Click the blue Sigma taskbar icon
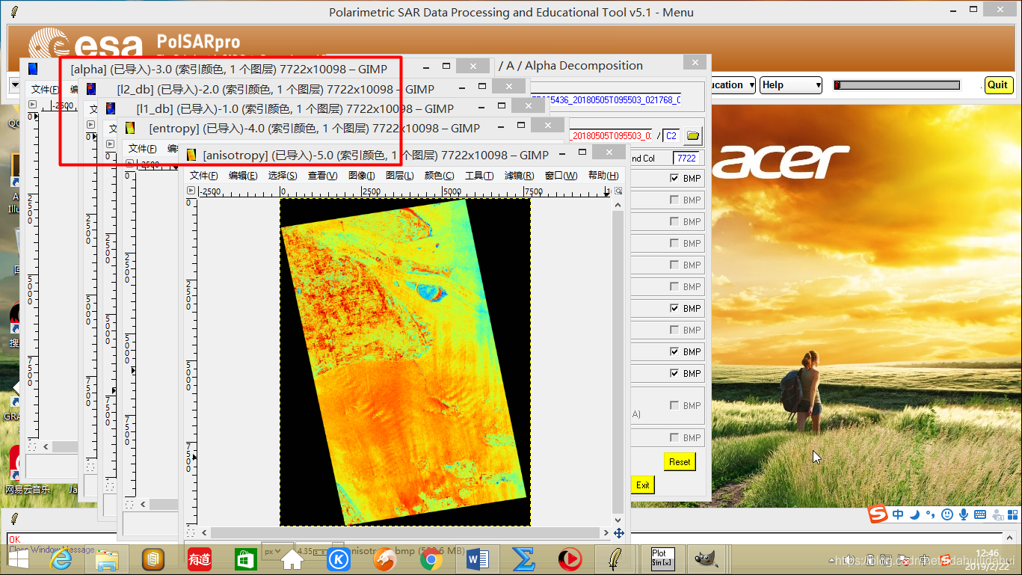The width and height of the screenshot is (1022, 575). coord(523,559)
